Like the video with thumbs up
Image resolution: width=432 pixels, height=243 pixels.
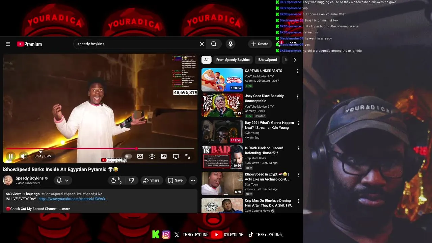[x=116, y=181]
